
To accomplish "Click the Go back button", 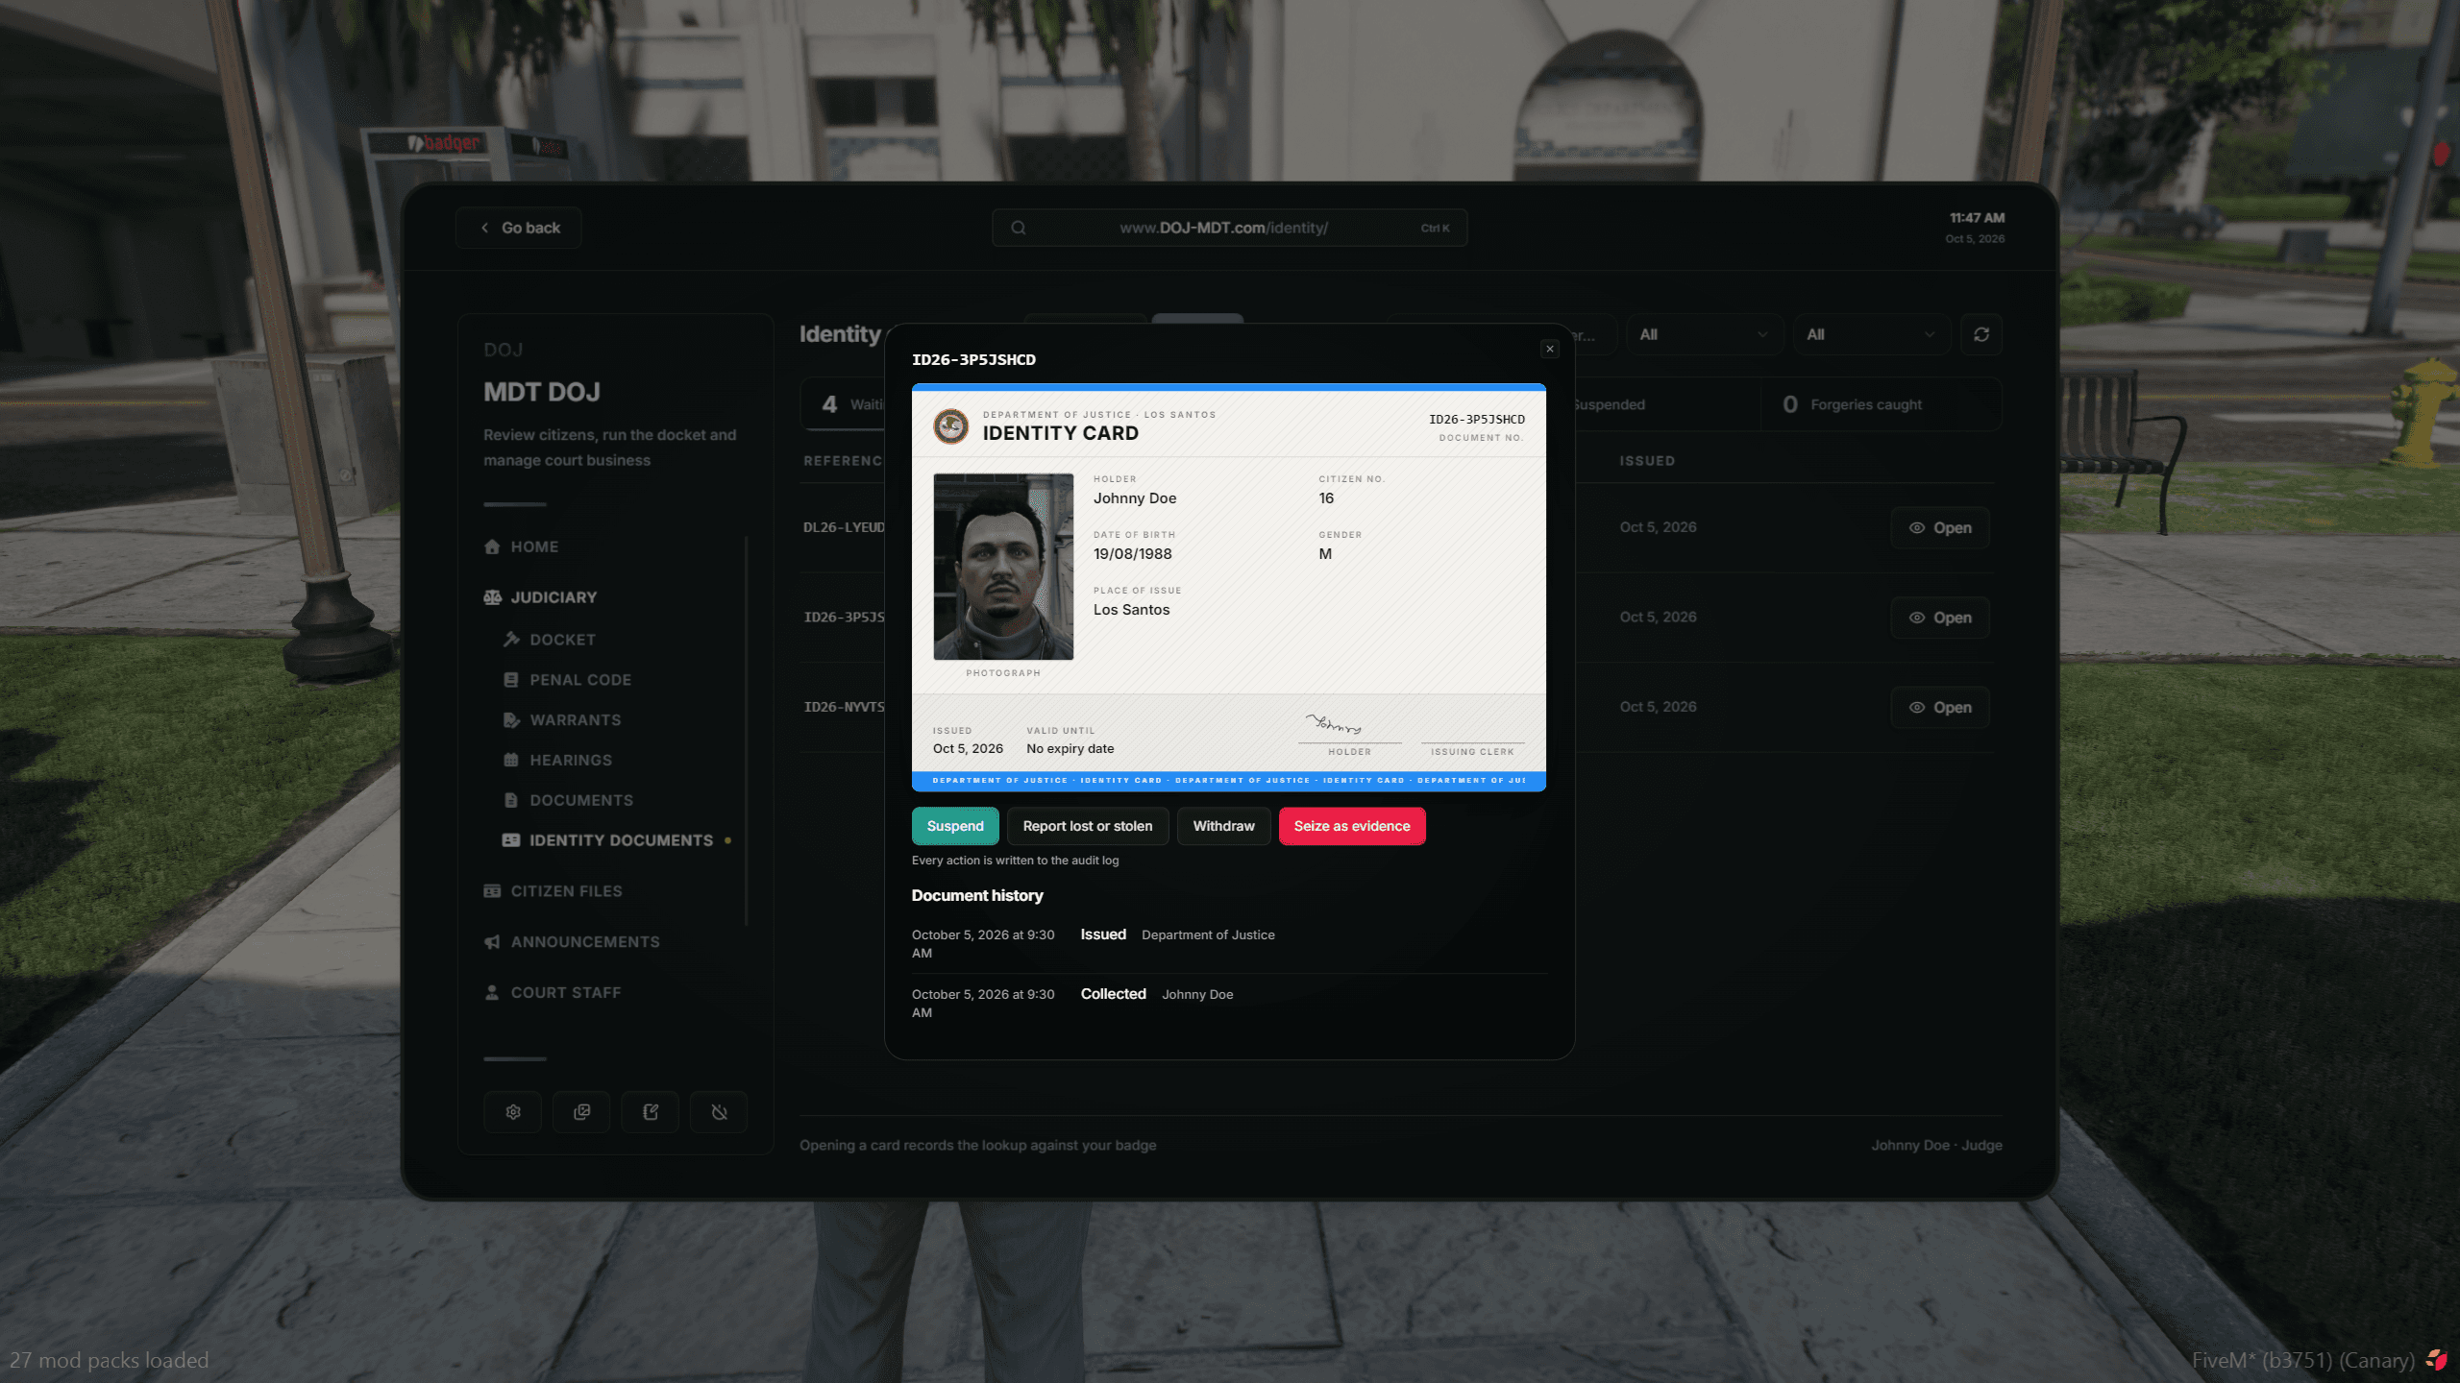I will click(519, 228).
